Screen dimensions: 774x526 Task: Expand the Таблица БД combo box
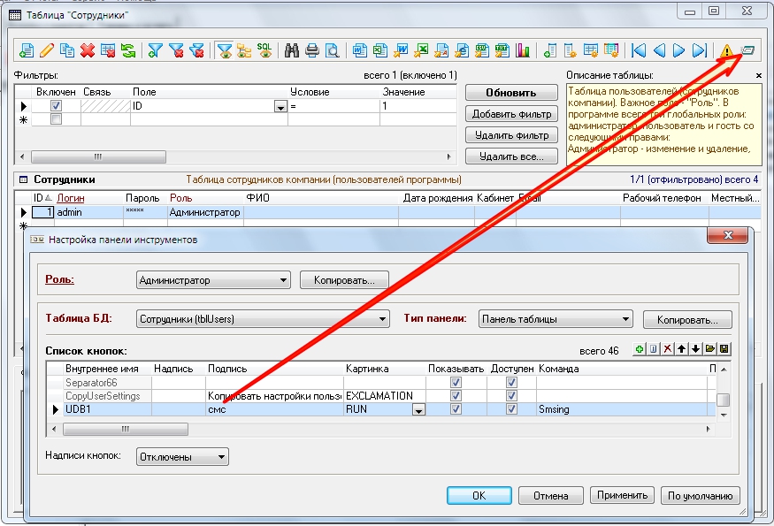point(383,319)
